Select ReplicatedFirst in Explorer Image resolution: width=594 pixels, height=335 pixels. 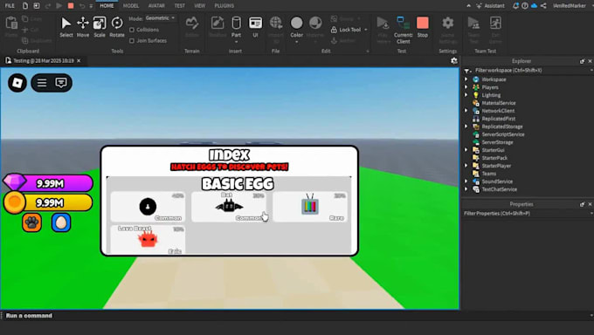pyautogui.click(x=498, y=119)
